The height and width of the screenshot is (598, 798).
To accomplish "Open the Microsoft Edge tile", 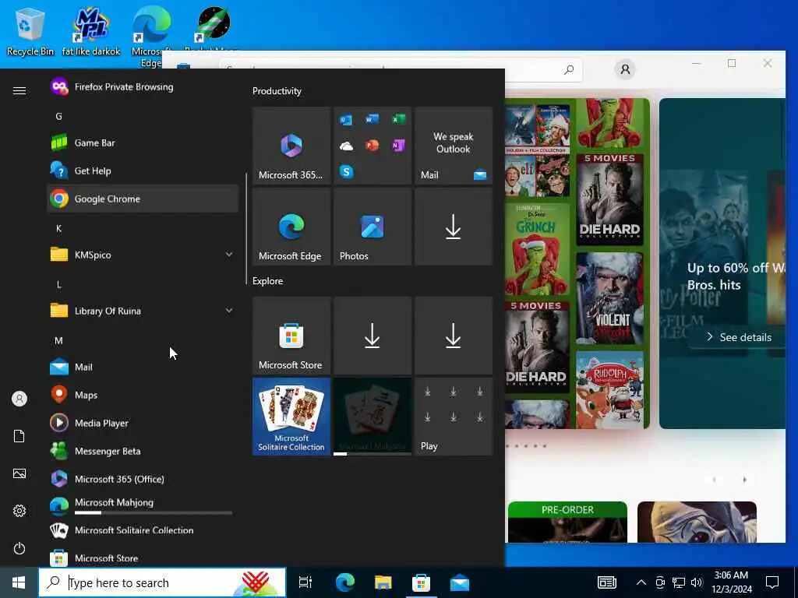I will coord(291,227).
